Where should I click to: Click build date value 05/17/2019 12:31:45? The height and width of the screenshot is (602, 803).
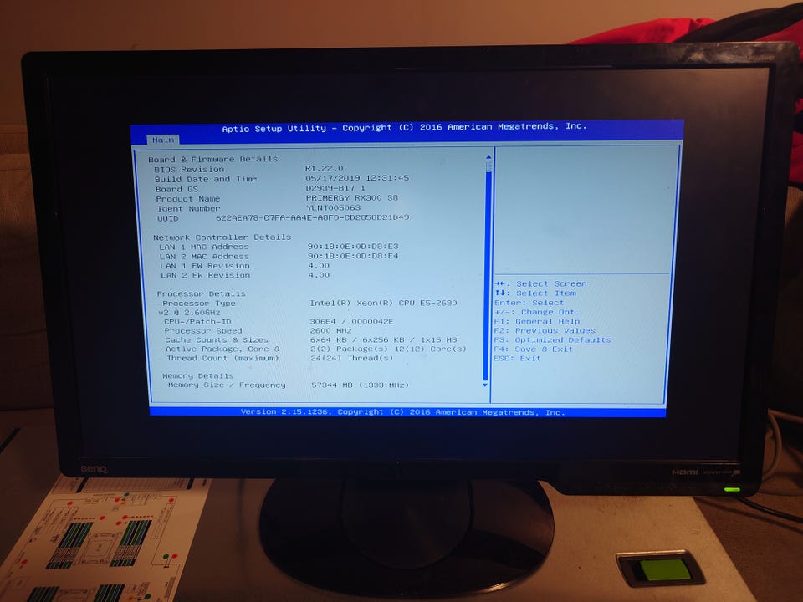pos(357,177)
